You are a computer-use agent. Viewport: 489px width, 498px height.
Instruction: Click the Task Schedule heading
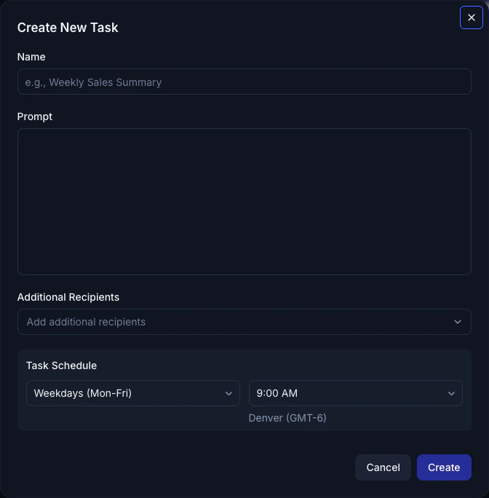(61, 365)
